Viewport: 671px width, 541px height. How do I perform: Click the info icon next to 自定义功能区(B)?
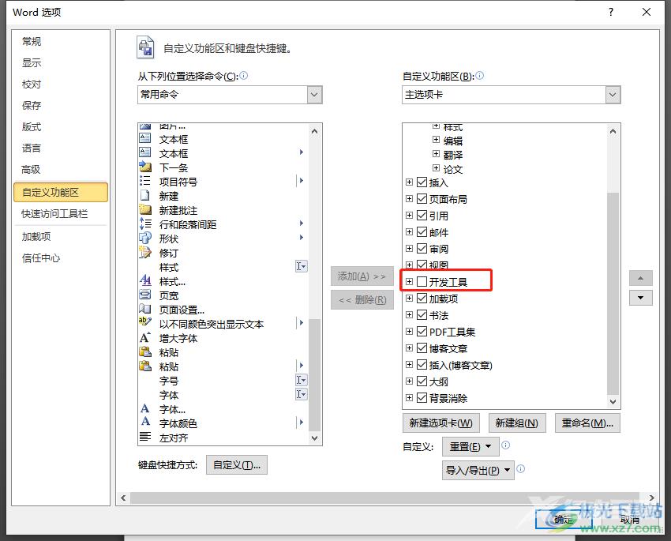pos(480,75)
